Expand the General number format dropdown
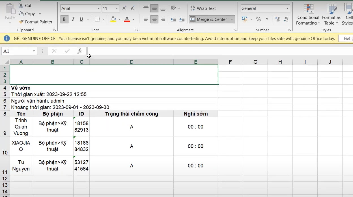Viewport: 353px width, 197px height. (287, 8)
